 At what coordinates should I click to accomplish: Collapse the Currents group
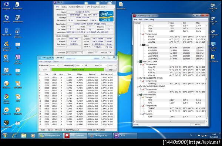tap(141, 114)
